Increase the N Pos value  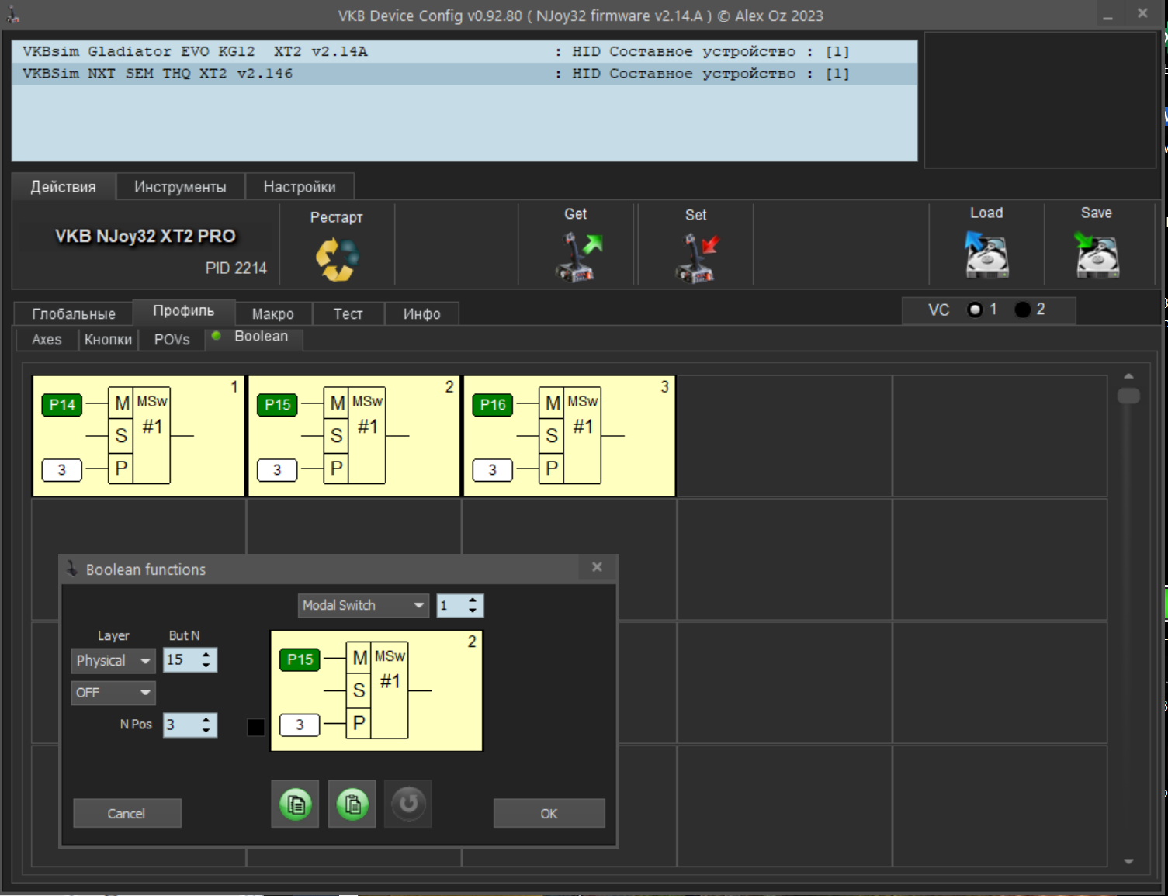tap(206, 720)
